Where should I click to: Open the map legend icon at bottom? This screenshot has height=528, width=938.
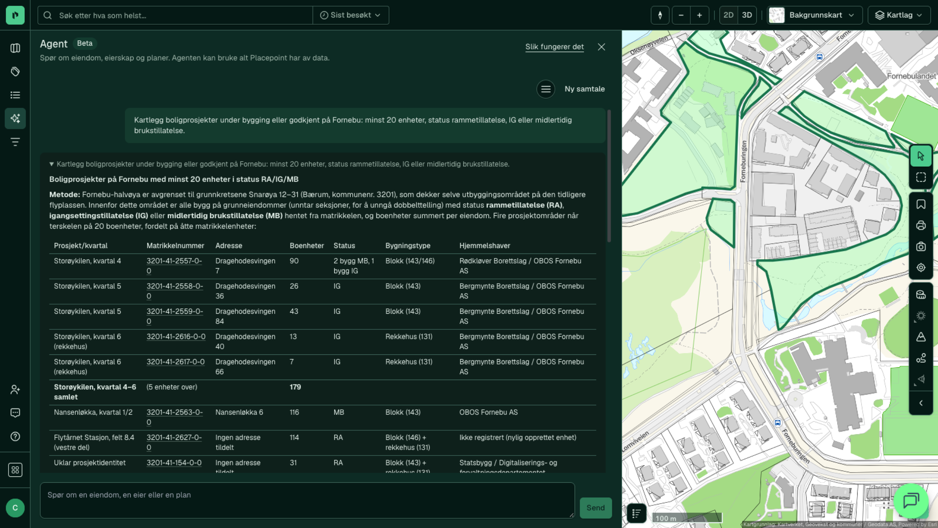coord(636,513)
